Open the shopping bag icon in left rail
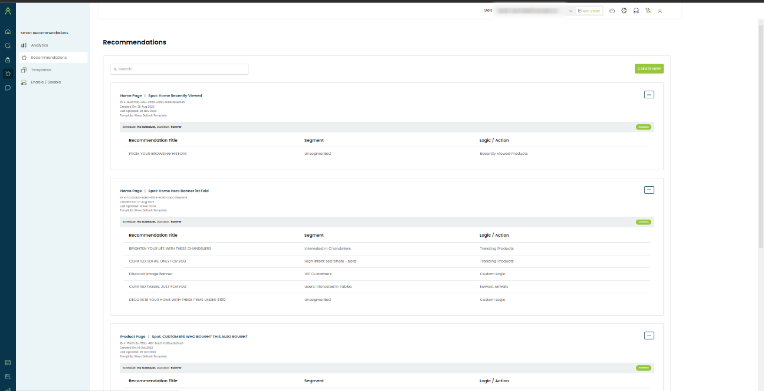The width and height of the screenshot is (764, 391). tap(8, 59)
